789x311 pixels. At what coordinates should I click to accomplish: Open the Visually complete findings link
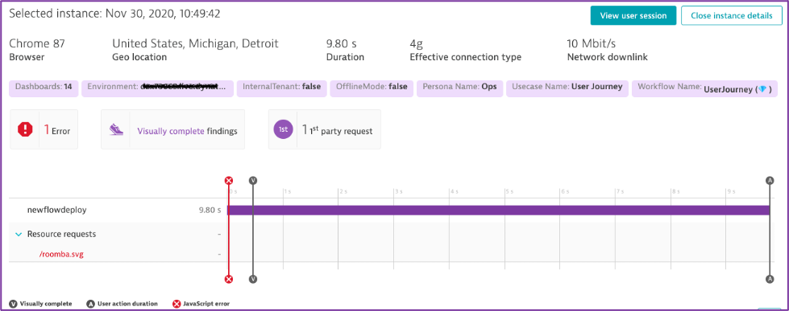tap(171, 131)
